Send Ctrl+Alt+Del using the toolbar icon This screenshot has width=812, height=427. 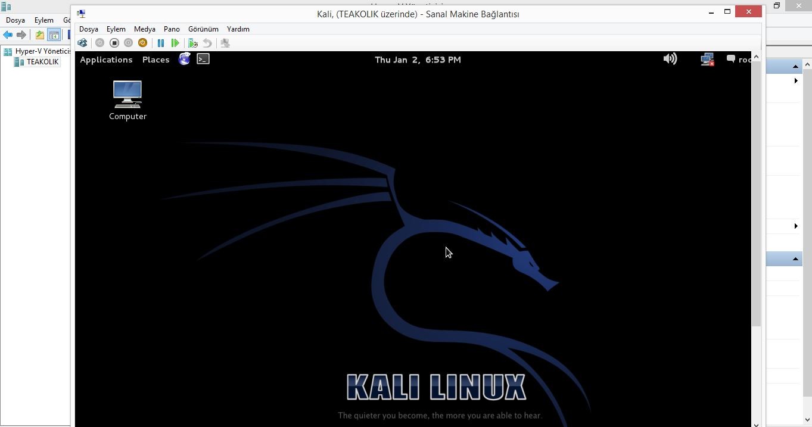[x=82, y=43]
